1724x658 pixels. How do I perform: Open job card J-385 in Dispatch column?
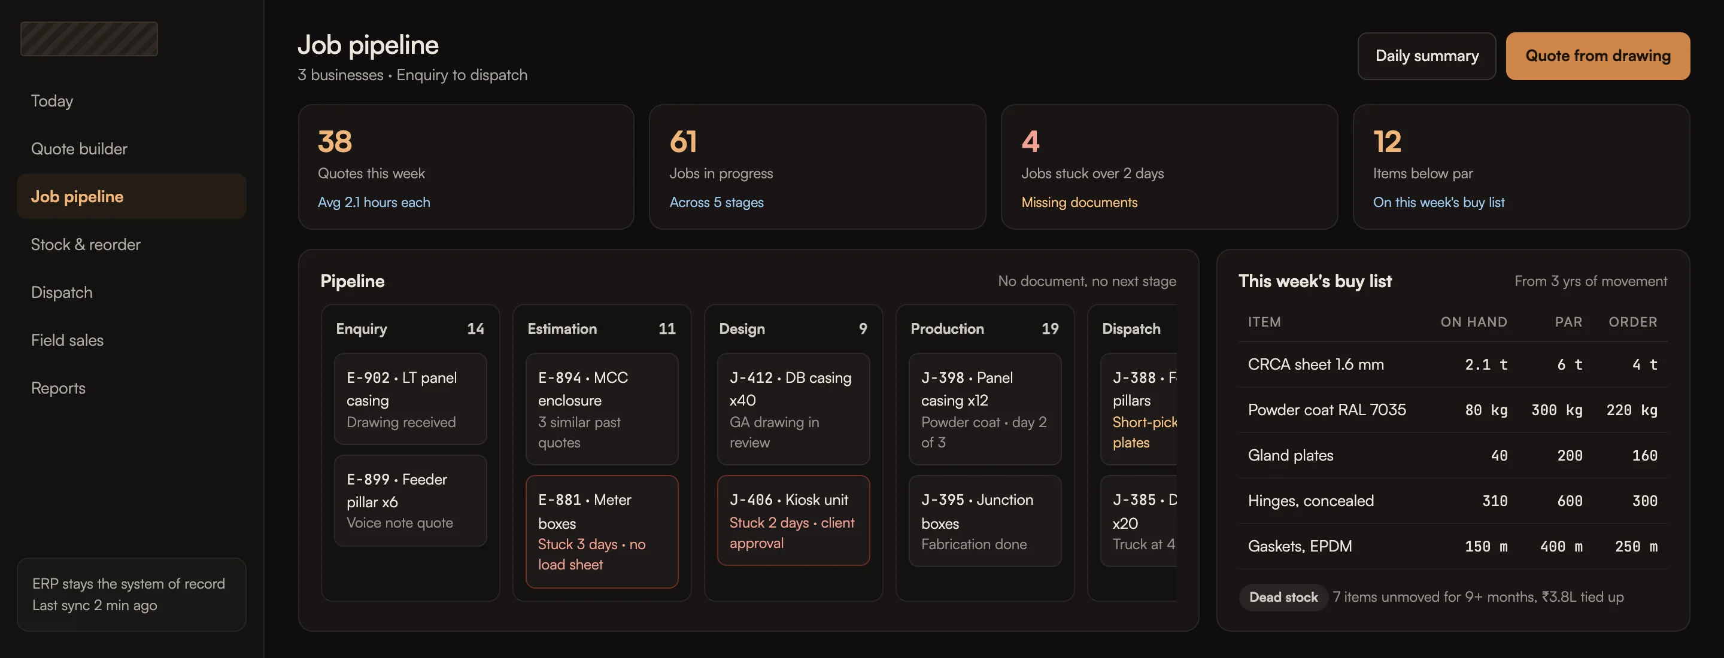1139,521
